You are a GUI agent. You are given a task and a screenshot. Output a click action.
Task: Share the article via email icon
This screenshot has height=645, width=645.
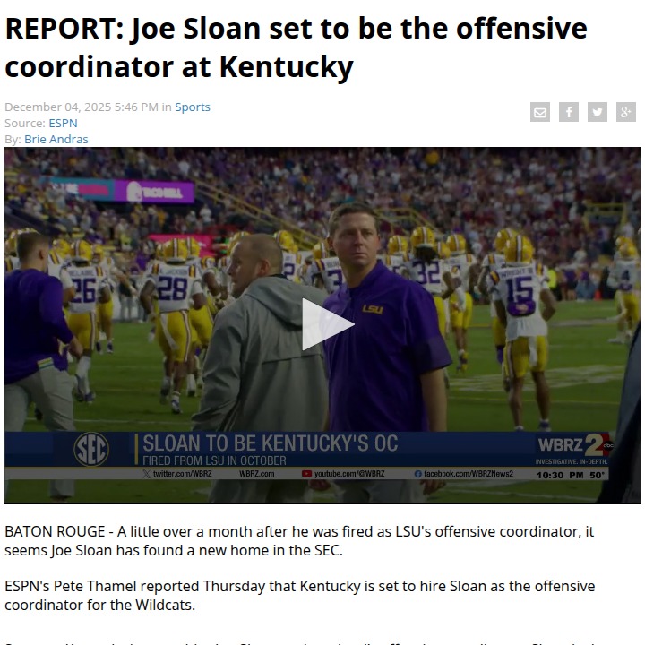(x=540, y=112)
